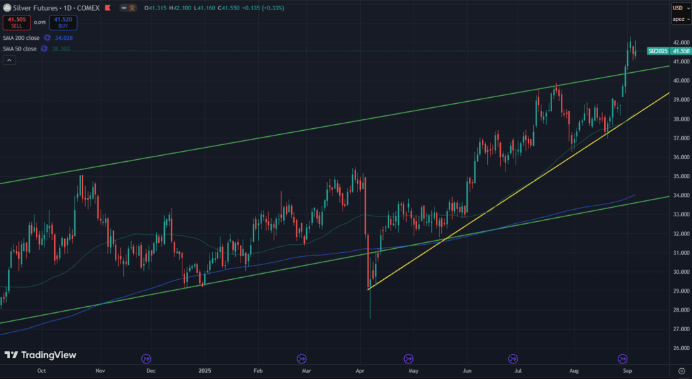
Task: Collapse the indicator legend with chevron
Action: coord(9,60)
